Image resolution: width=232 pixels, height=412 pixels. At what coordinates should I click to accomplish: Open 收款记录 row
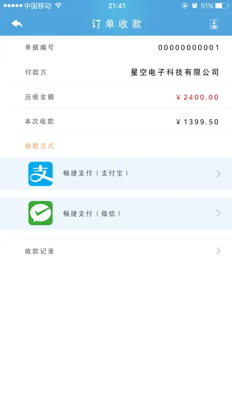coord(116,251)
